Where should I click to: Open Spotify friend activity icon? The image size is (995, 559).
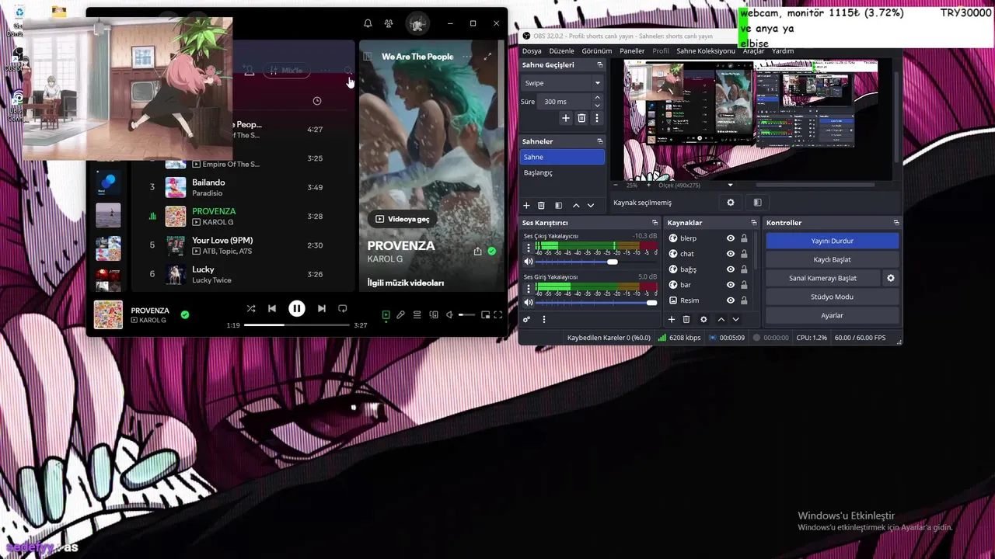[389, 23]
